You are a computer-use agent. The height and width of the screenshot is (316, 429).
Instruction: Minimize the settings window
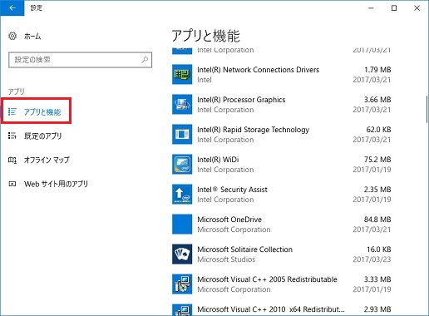click(371, 8)
